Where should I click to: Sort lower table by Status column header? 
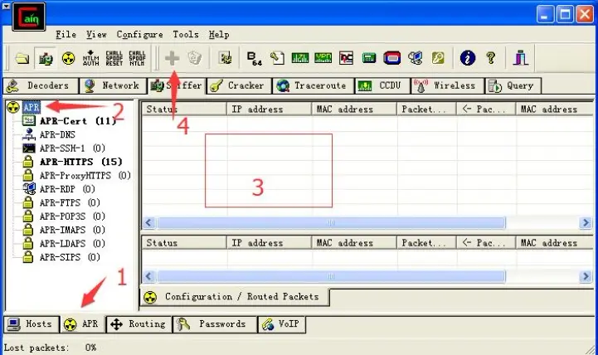[184, 243]
